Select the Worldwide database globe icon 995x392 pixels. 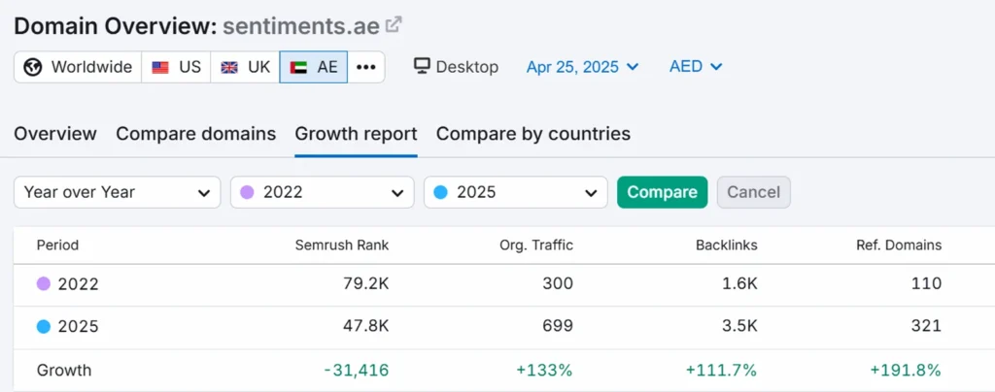click(x=33, y=67)
